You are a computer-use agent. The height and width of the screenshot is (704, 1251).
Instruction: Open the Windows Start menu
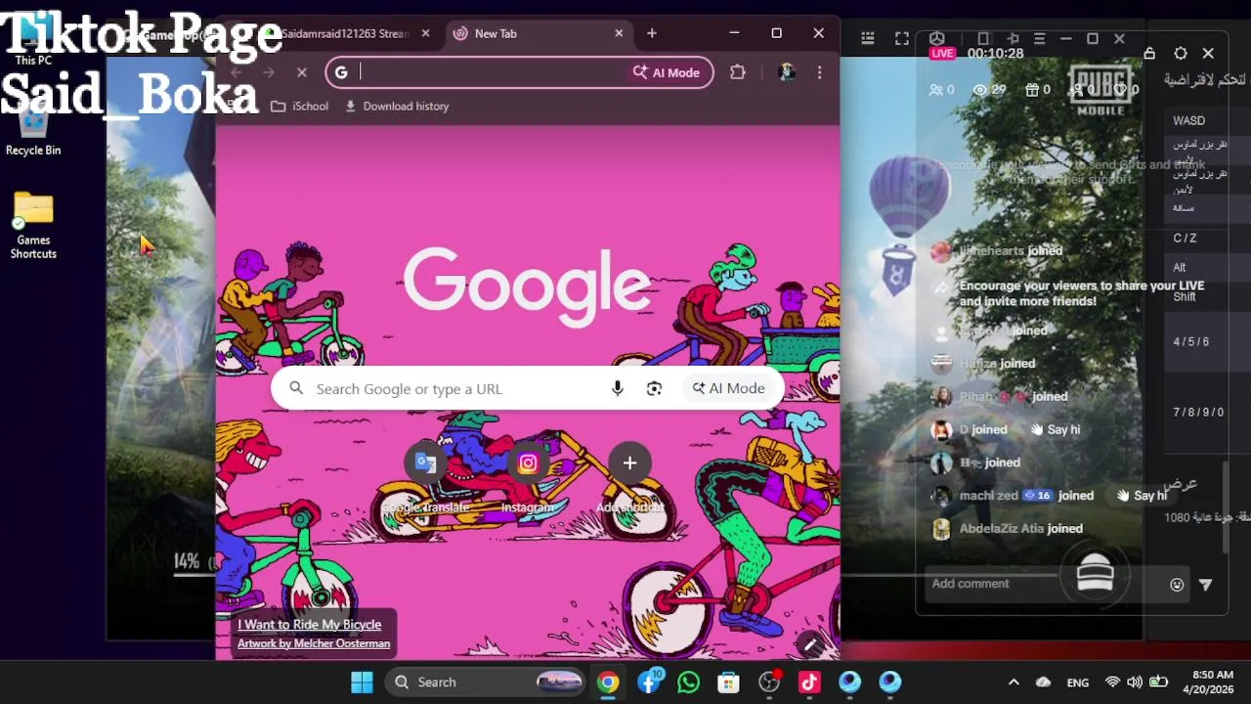click(x=362, y=682)
